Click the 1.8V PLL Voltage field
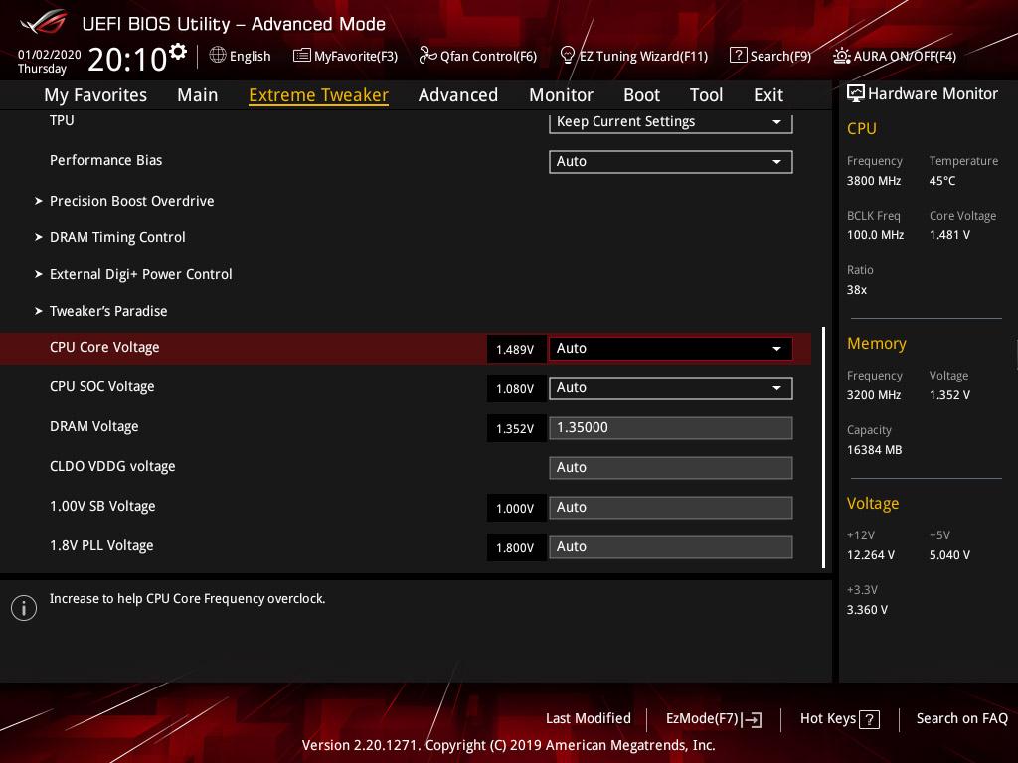 [671, 547]
